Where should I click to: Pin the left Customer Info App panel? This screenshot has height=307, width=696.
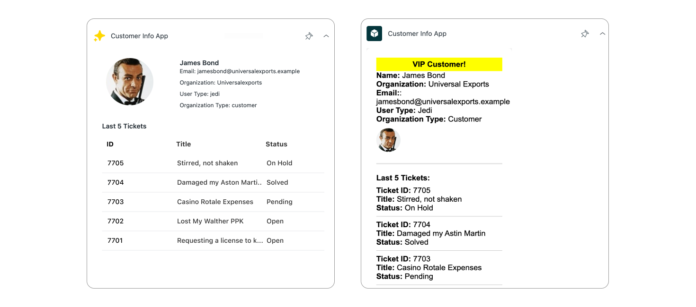point(309,36)
